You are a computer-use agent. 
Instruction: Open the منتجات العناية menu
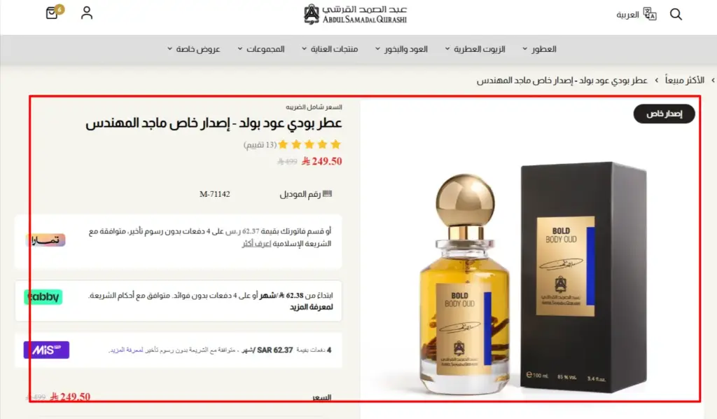coord(330,49)
